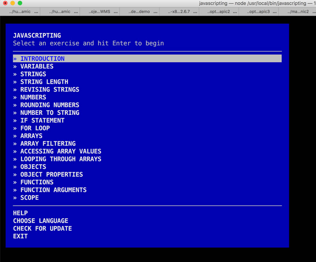Switch to the ..de...demo terminal tab
Image resolution: width=316 pixels, height=262 pixels.
coord(139,12)
